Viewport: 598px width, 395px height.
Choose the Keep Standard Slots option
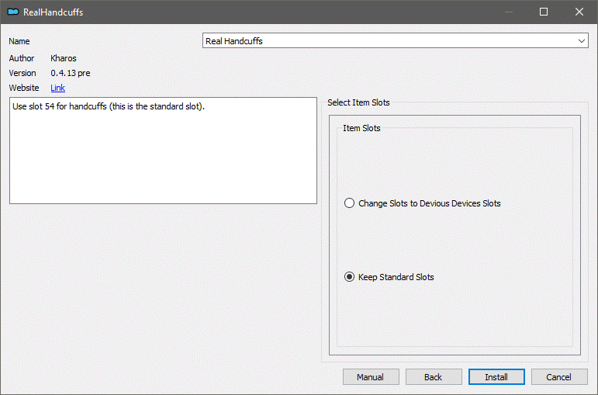(x=350, y=277)
